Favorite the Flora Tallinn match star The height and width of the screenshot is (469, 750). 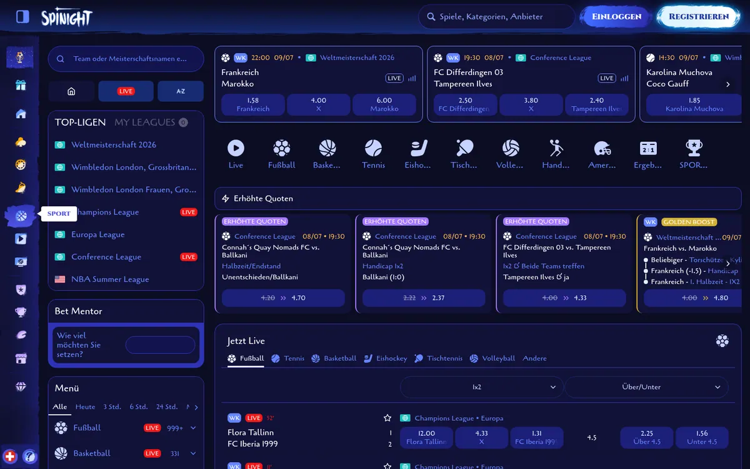387,418
